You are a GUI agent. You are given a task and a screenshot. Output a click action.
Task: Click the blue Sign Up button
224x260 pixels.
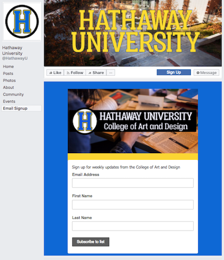(x=174, y=72)
